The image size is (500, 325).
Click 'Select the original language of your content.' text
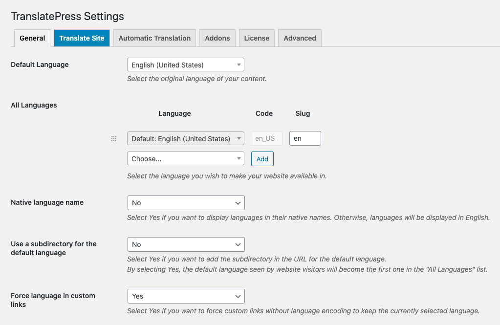pos(197,79)
